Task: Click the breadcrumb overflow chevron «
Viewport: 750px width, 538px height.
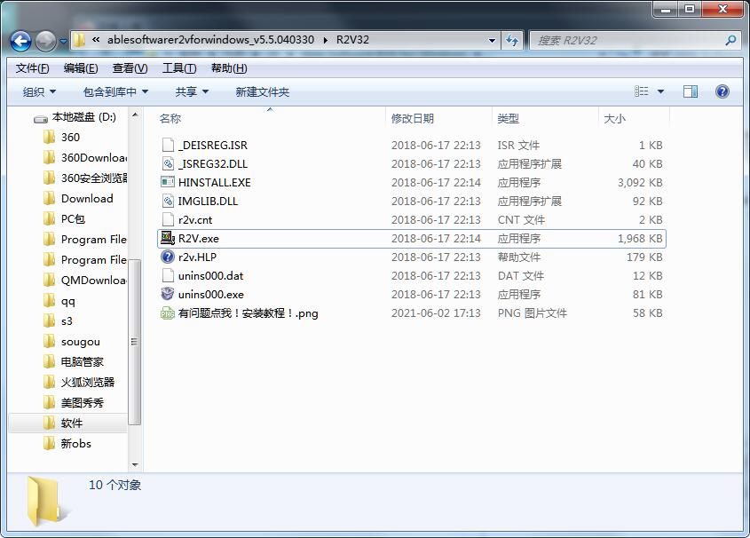Action: [x=96, y=40]
